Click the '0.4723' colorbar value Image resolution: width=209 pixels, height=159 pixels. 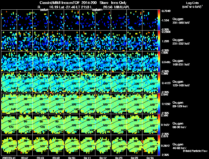(x=166, y=83)
